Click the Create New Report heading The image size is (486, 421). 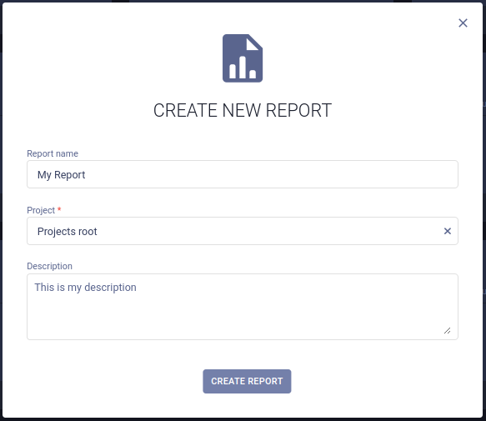[x=243, y=110]
